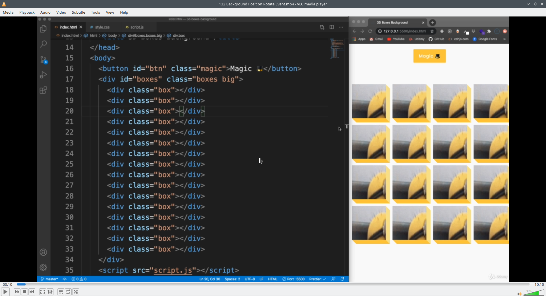Expand the body breadcrumb
This screenshot has width=546, height=296.
(x=110, y=36)
